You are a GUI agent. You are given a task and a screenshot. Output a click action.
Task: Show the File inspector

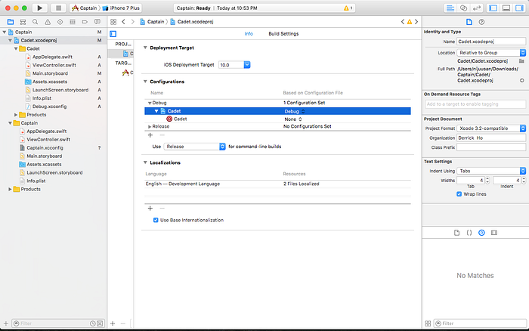point(469,22)
